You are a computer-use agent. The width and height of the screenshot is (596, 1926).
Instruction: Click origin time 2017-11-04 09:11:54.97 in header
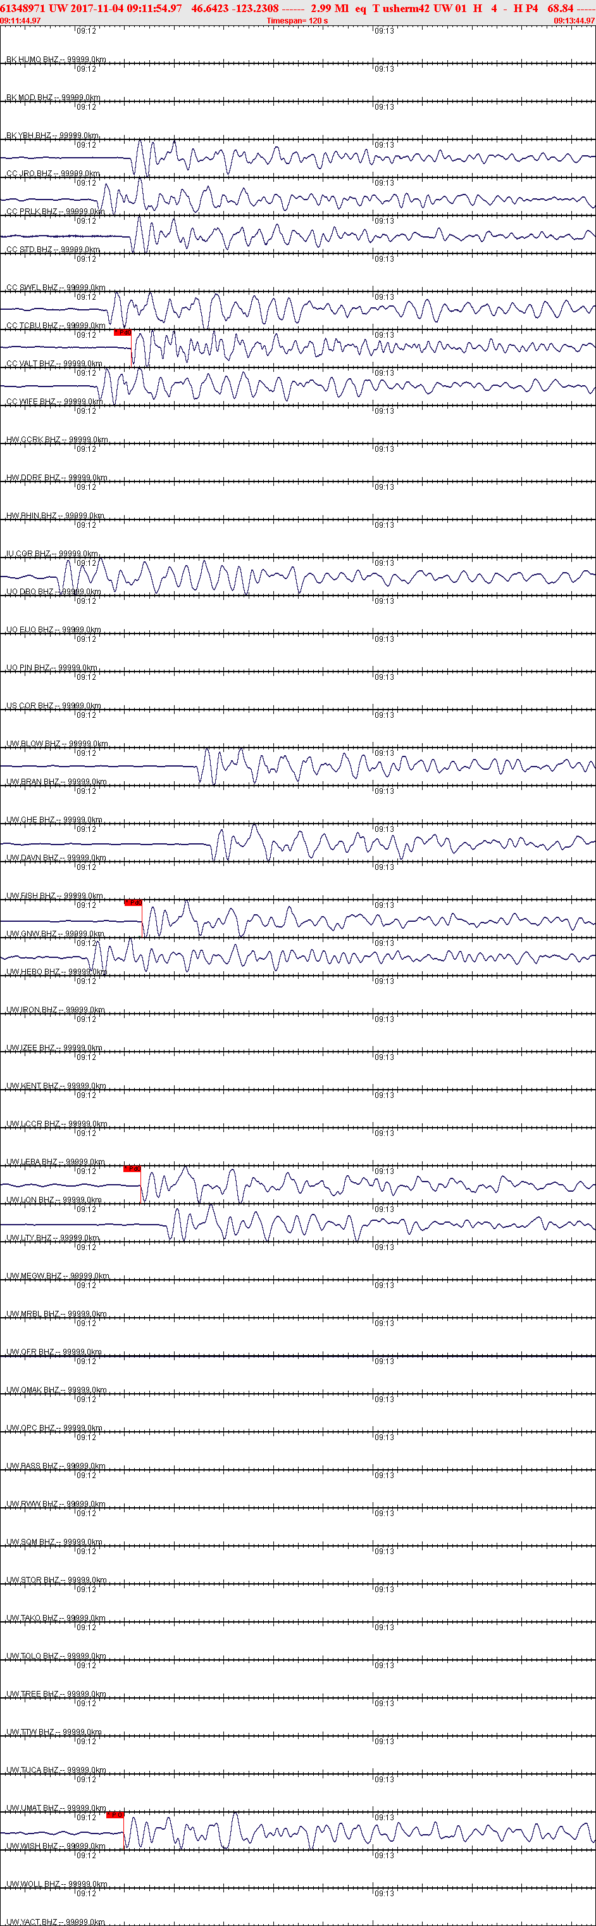126,8
